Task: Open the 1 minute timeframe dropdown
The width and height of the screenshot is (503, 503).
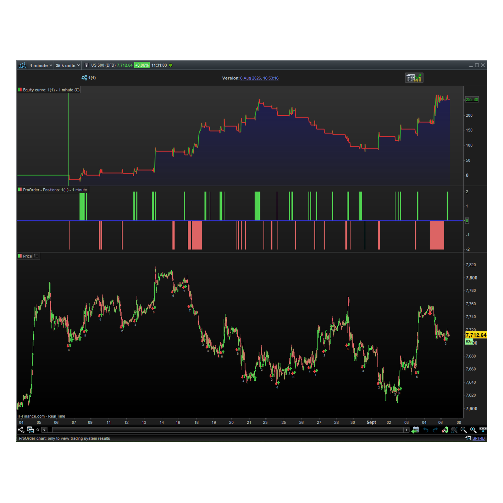Action: [41, 65]
